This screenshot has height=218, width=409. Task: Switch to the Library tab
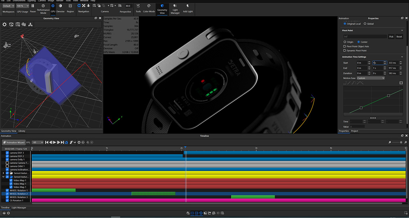pos(22,131)
